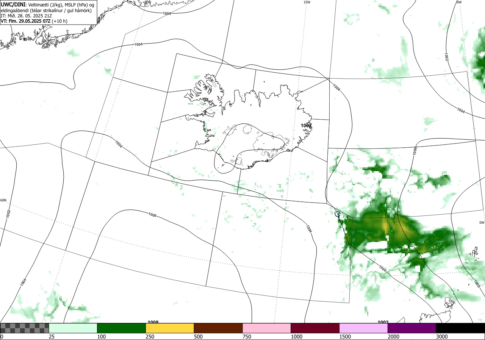
Task: Click the 'VT: Fim. 29.05.2025 07Z' valid time
Action: tap(27, 22)
